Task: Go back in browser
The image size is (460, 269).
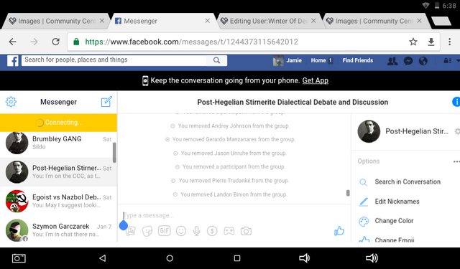Action: [13, 42]
